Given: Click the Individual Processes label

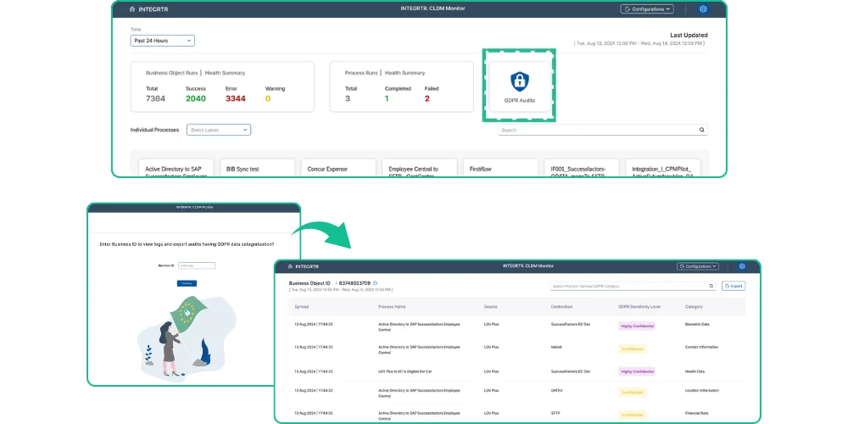Looking at the screenshot, I should coord(154,130).
